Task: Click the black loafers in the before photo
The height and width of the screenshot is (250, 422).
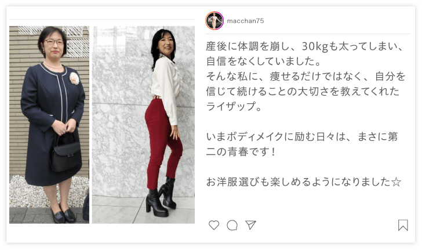Action: (x=64, y=215)
